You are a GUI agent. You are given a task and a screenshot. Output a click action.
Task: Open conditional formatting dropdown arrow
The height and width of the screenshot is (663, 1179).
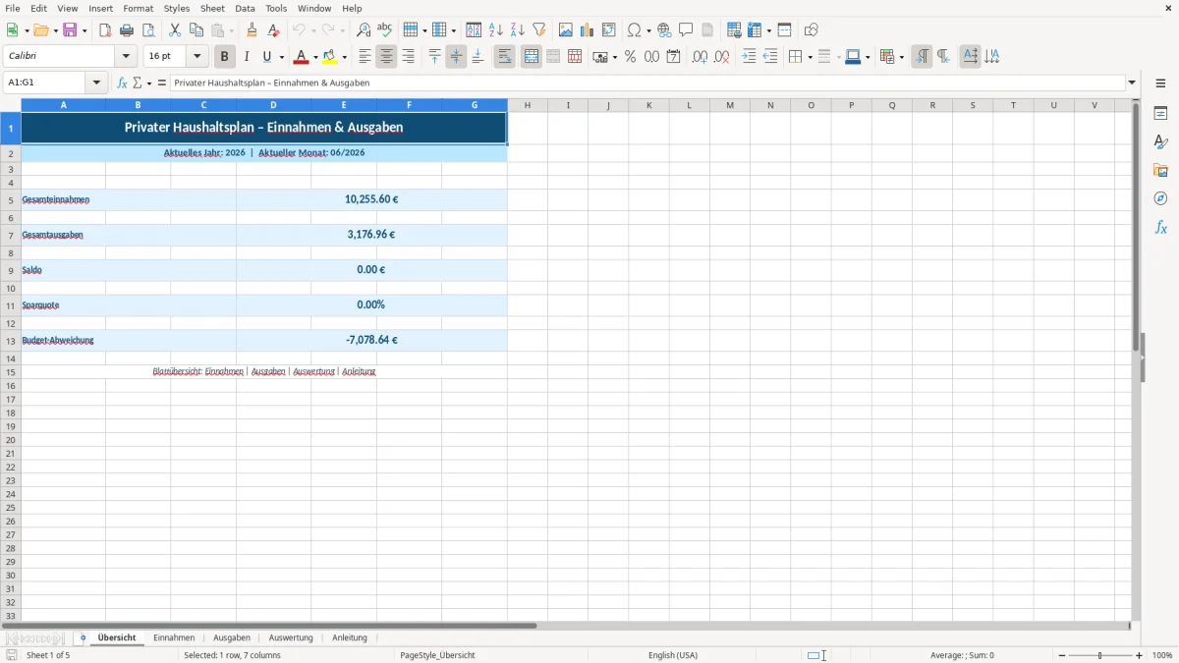tap(901, 57)
